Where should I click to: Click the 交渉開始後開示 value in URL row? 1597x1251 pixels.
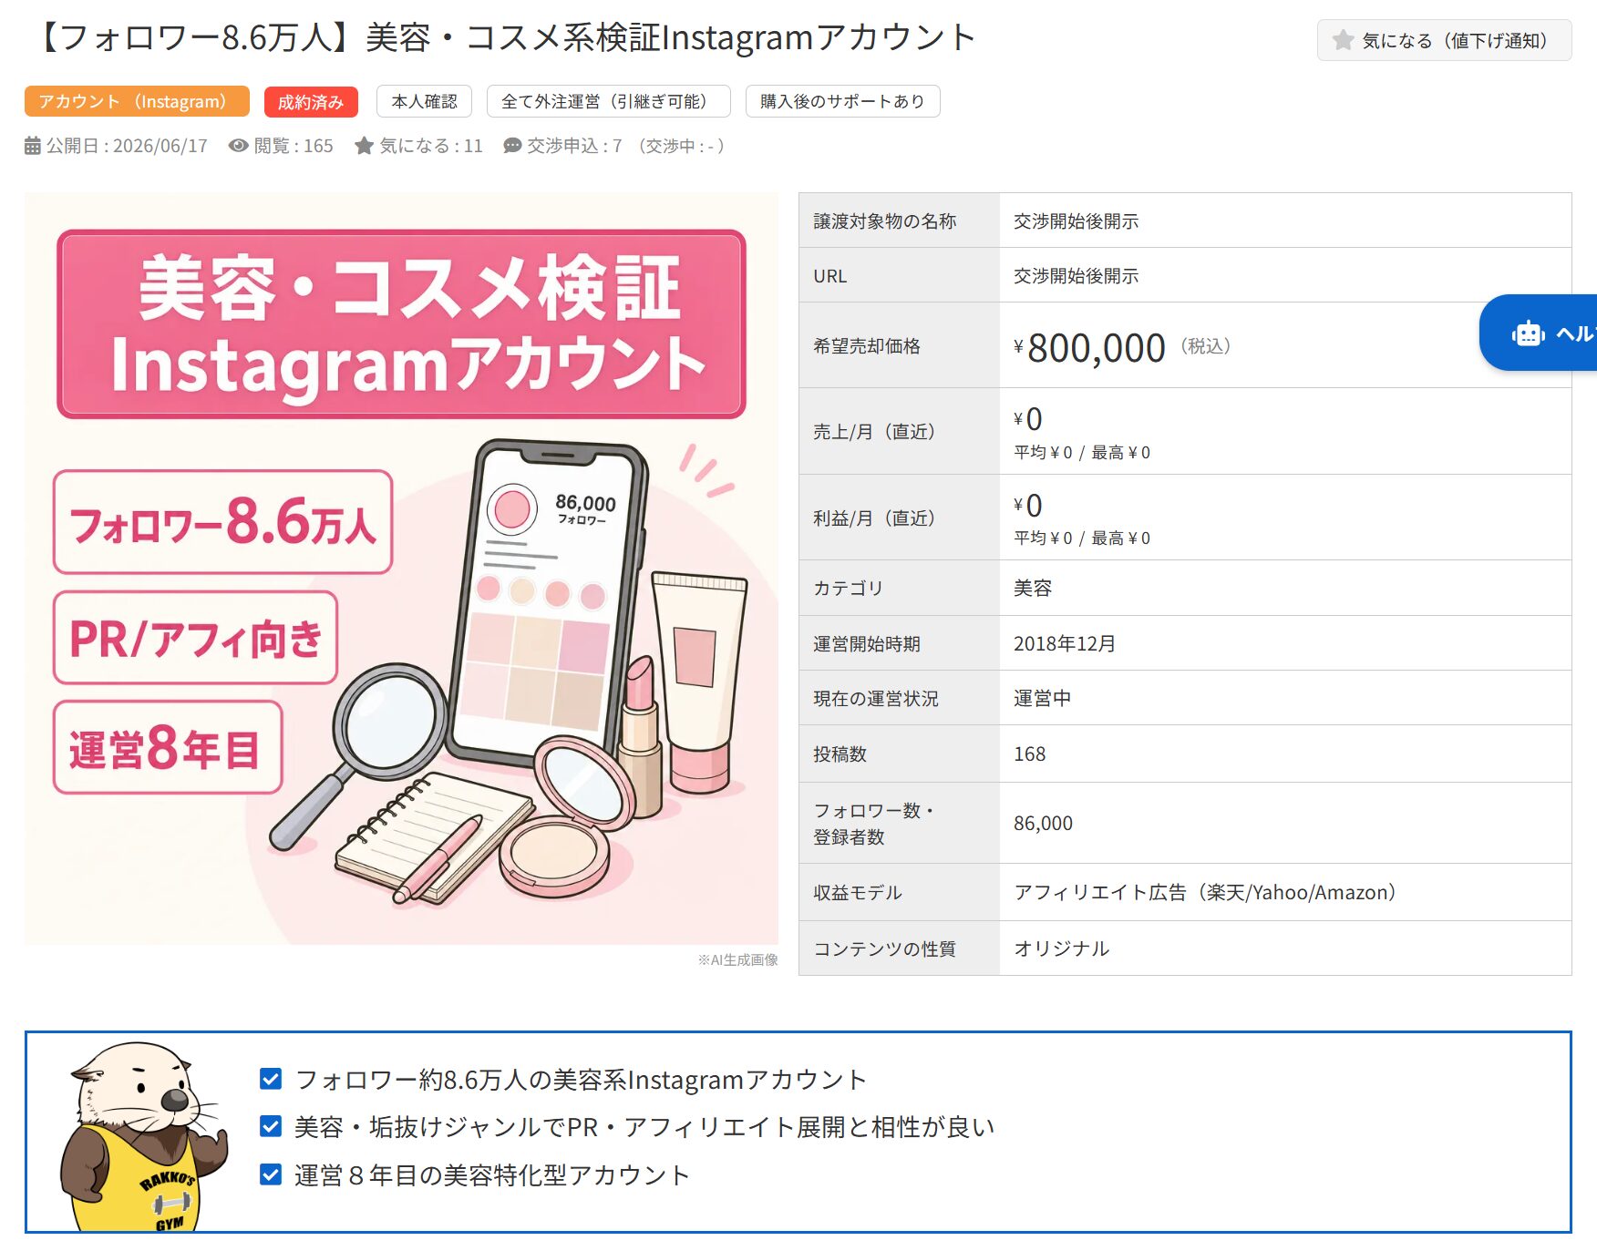pyautogui.click(x=1076, y=276)
